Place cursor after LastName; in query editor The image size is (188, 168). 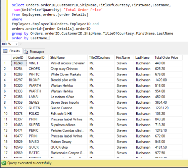49,38
